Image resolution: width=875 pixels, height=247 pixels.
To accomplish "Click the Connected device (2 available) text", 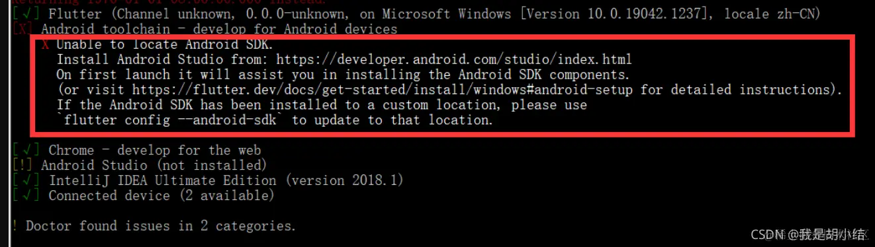I will pos(161,195).
